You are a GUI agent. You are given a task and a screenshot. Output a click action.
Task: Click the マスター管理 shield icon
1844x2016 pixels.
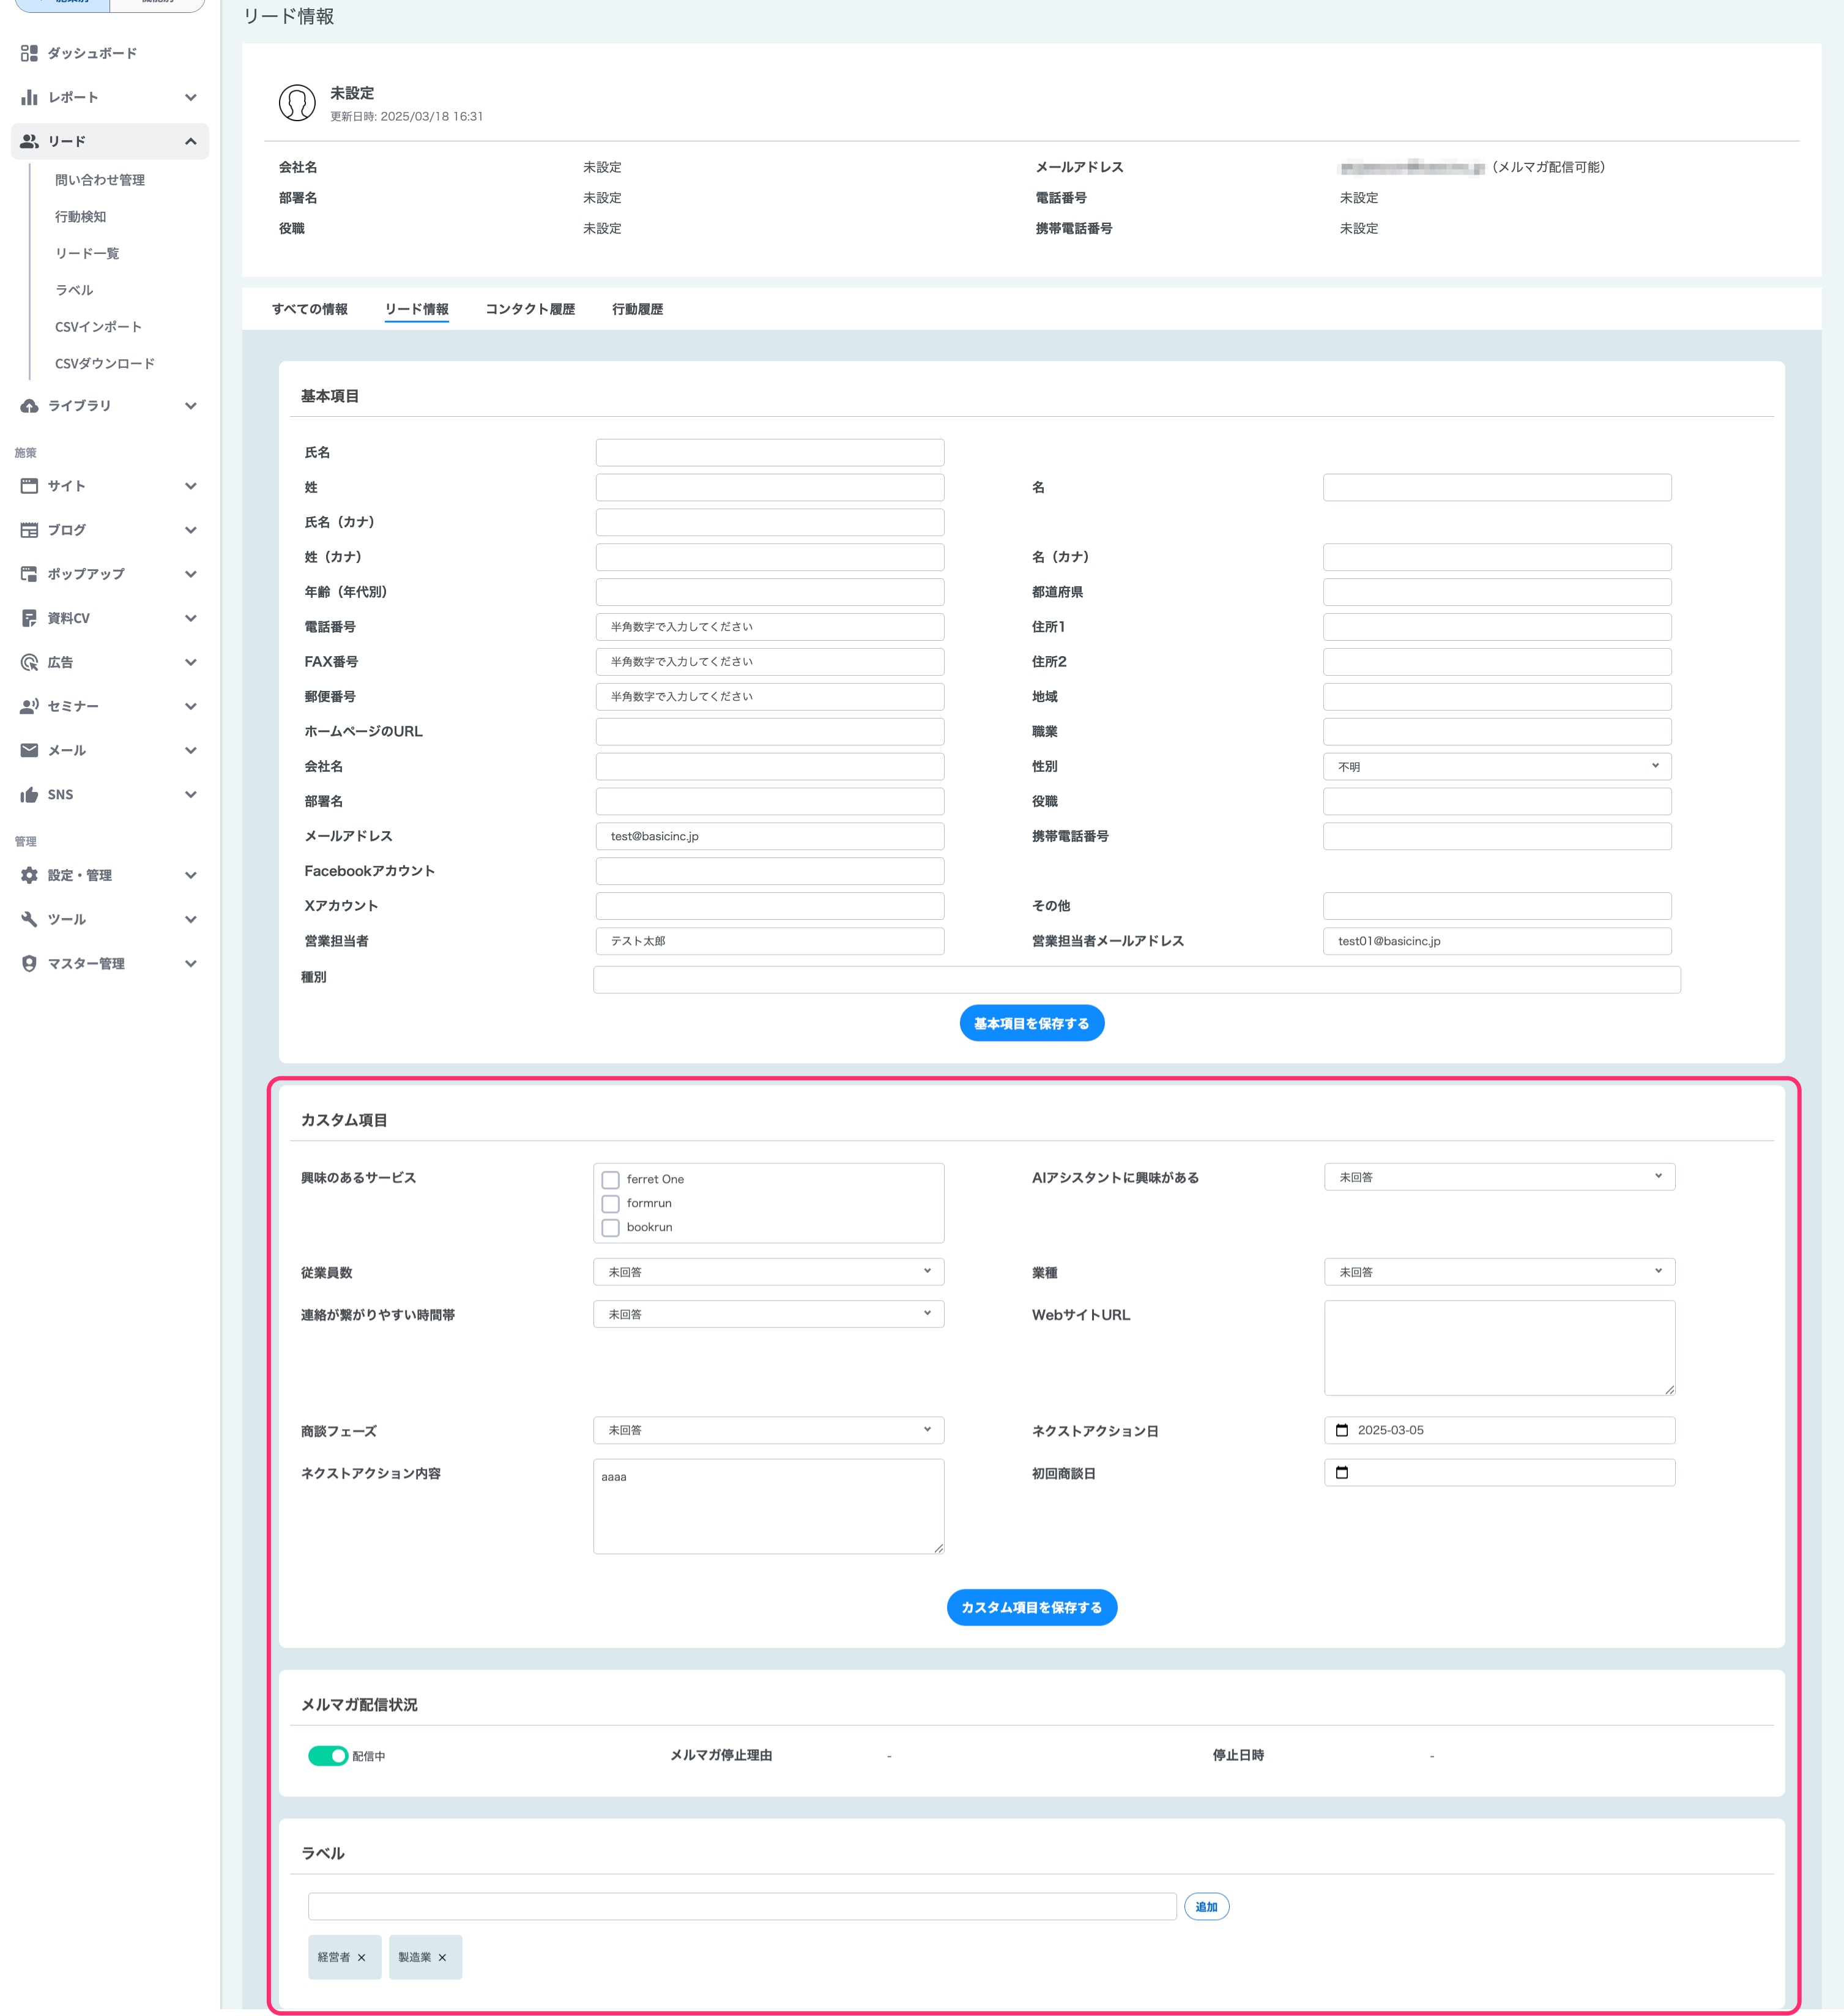point(29,963)
